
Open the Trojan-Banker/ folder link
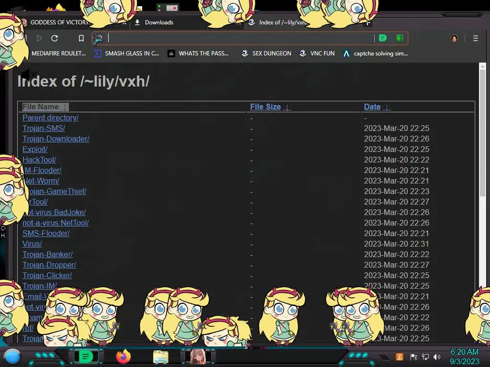coord(47,254)
